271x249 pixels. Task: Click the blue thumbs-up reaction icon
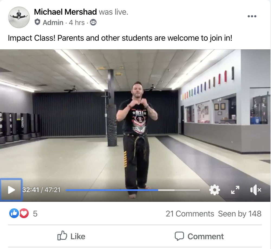coord(14,213)
